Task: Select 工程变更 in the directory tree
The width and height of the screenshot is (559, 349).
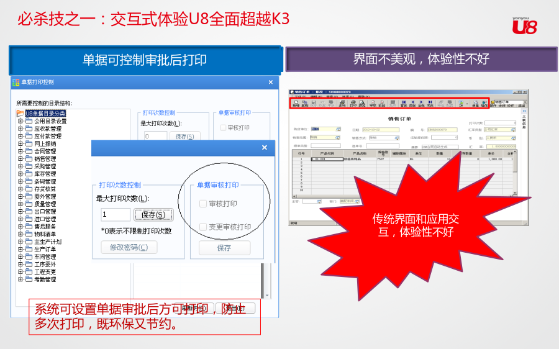Action: [x=45, y=271]
